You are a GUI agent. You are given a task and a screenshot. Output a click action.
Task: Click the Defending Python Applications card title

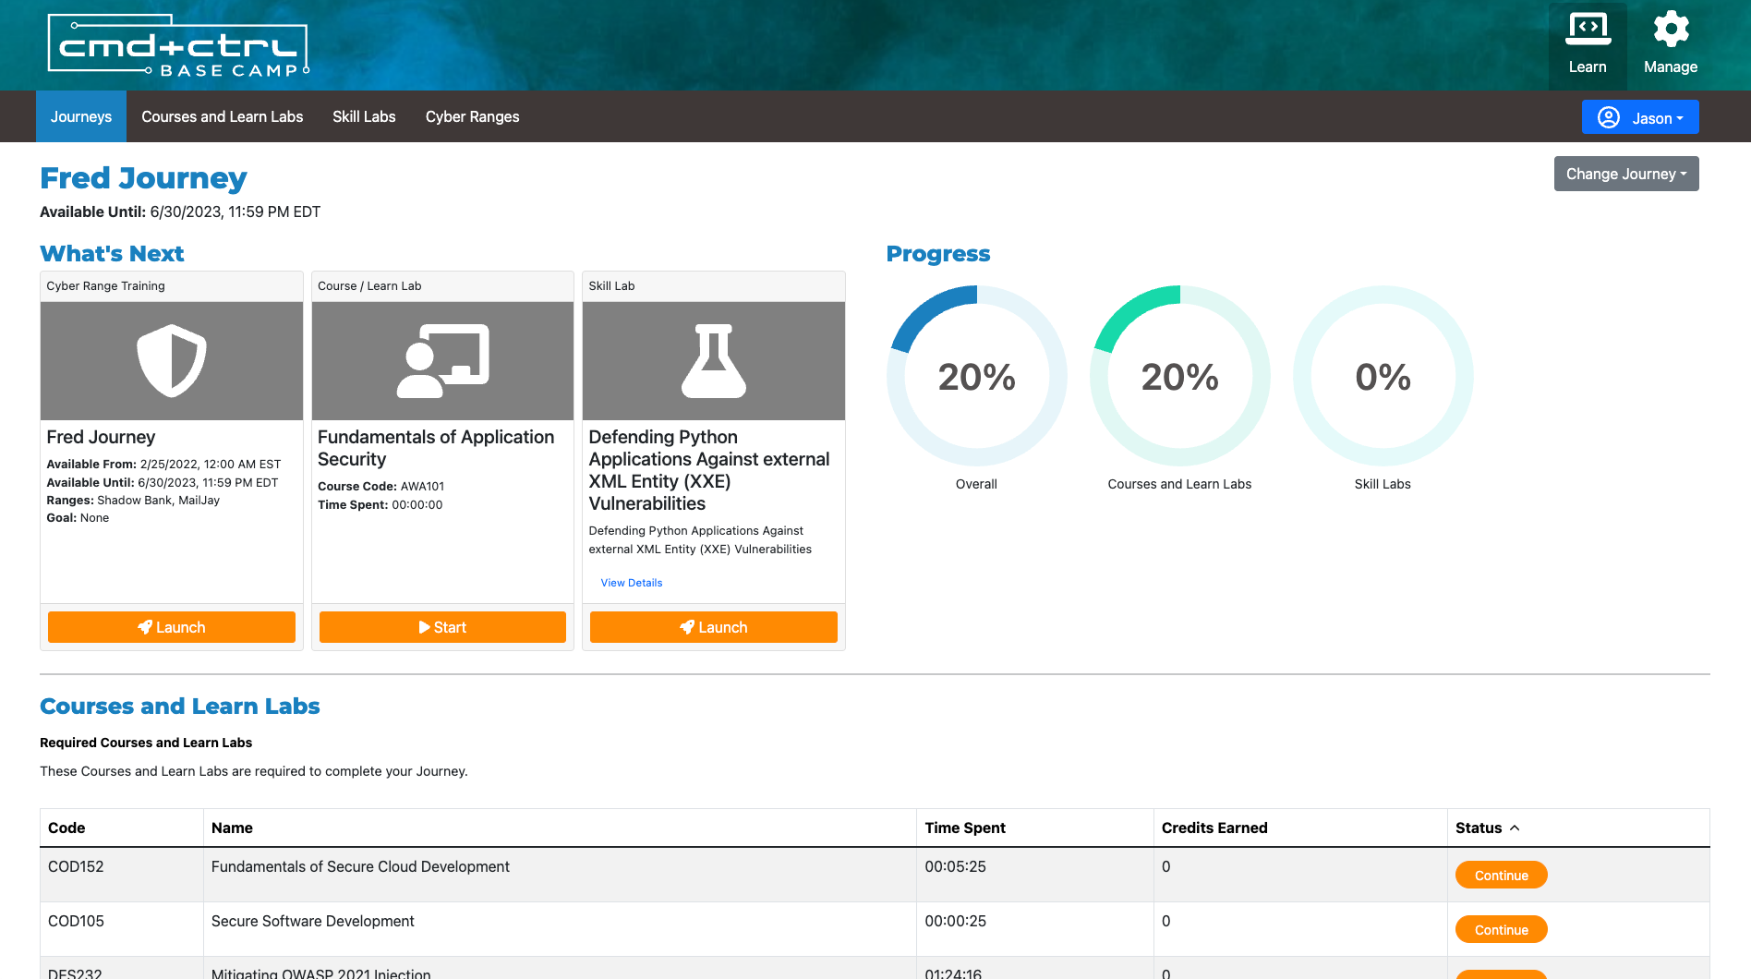pos(709,470)
